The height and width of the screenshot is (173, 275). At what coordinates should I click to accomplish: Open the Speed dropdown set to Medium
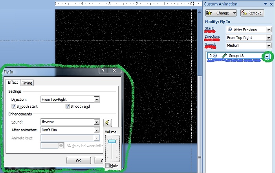coord(269,46)
